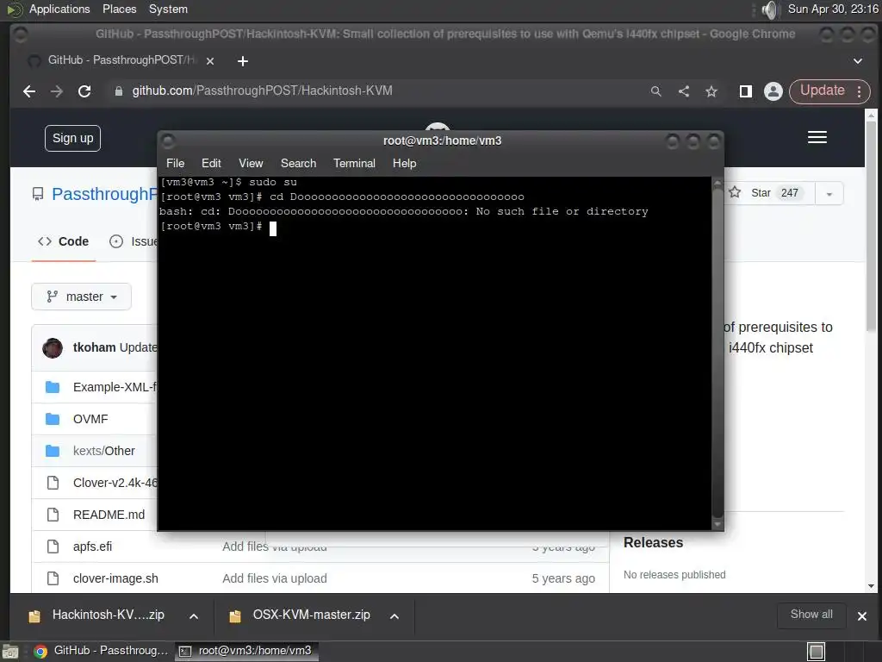Open tab search chevron in Chrome

pos(858,61)
